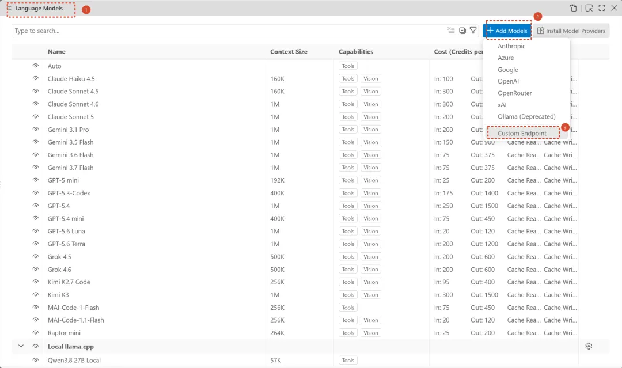Click the Context Size column header
Viewport: 622px width, 368px height.
(x=289, y=52)
